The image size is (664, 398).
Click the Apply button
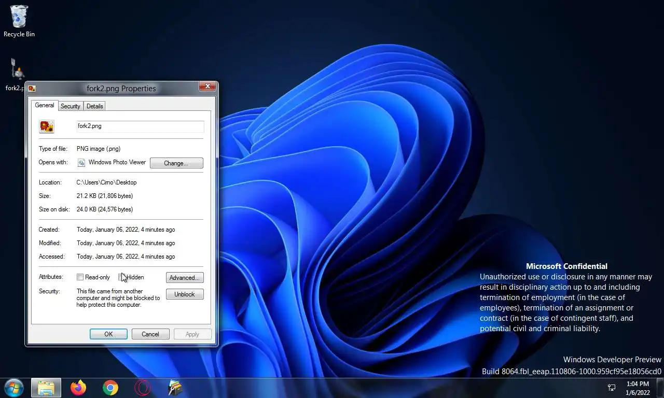(192, 334)
